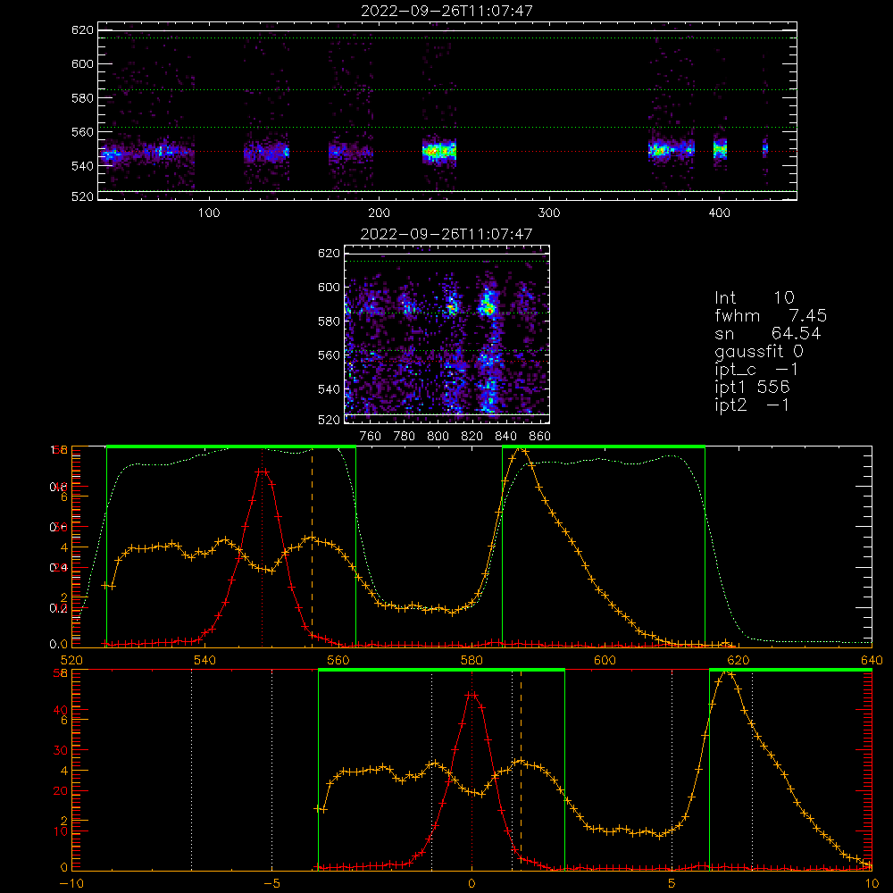Click the green bar over the second window in third plot
Image resolution: width=893 pixels, height=893 pixels.
[x=604, y=446]
